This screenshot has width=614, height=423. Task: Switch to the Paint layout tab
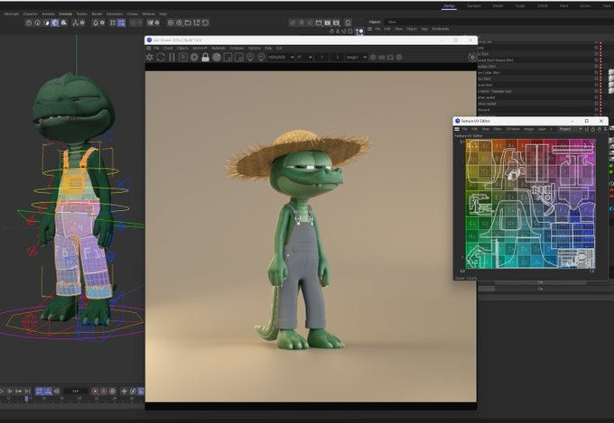click(x=563, y=6)
